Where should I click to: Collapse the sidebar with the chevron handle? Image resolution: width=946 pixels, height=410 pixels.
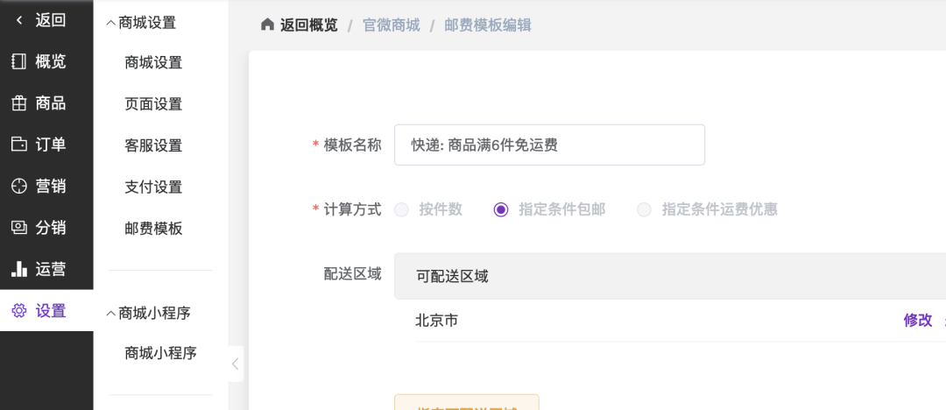coord(235,364)
